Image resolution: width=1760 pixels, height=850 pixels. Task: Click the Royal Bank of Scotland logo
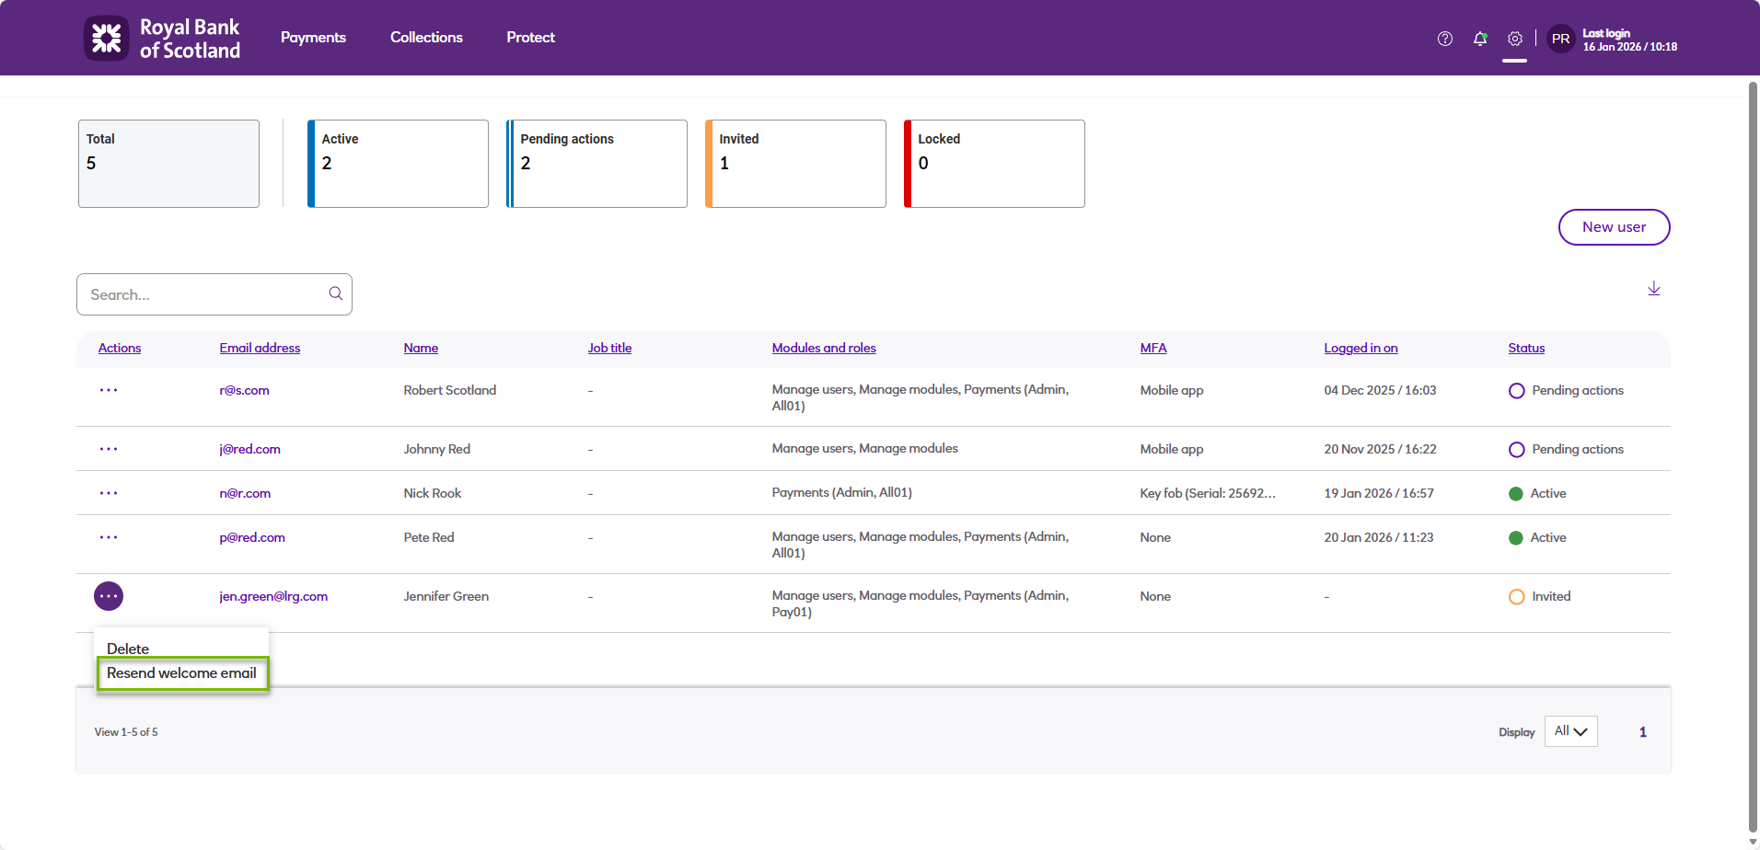click(162, 39)
